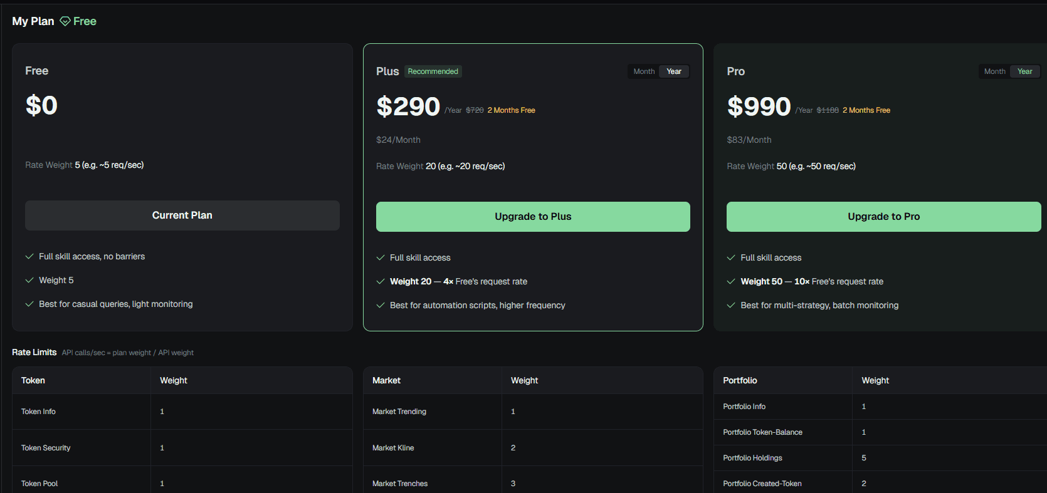
Task: Click the Portfolio Token-Balance row
Action: [880, 432]
